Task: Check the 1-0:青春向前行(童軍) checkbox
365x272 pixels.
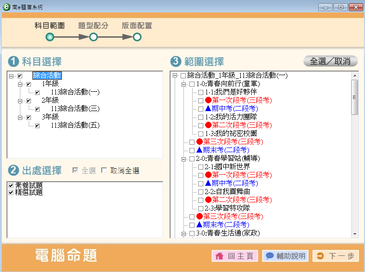Action: pos(192,84)
